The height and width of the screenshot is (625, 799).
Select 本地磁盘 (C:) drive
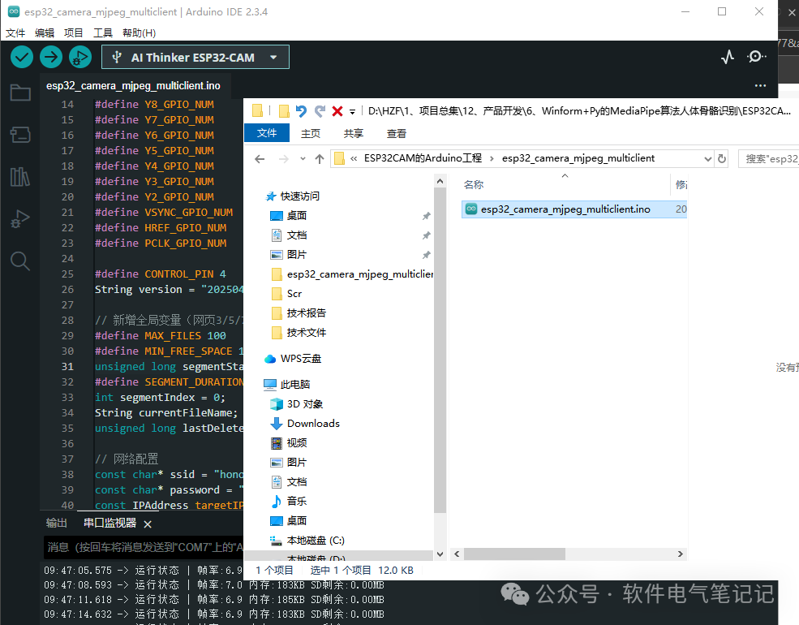point(316,541)
